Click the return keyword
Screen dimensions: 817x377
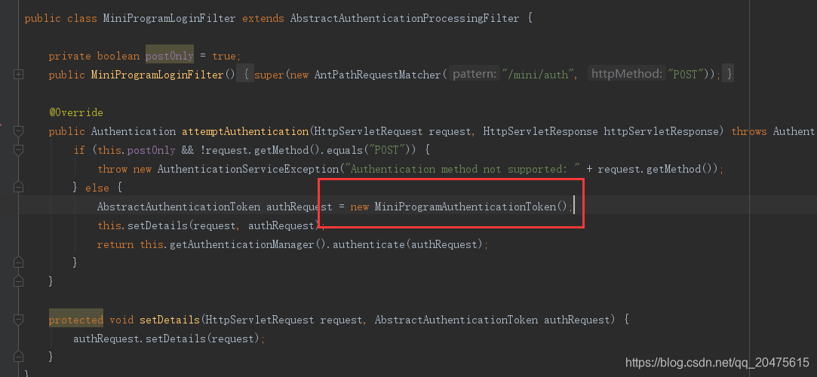point(115,244)
